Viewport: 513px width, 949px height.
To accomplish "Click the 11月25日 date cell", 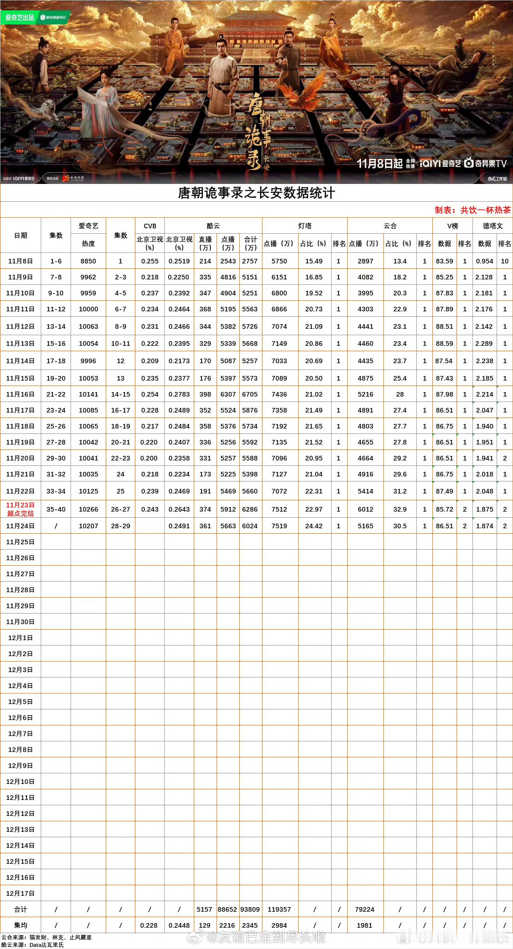I will [x=21, y=542].
